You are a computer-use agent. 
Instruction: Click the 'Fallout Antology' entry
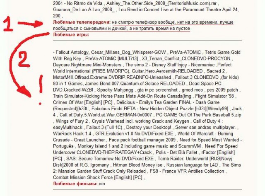(72, 52)
